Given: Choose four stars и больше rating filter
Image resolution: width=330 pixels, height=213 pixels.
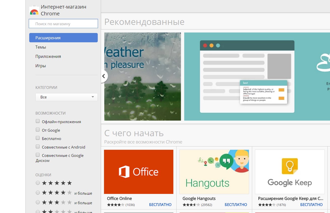Looking at the screenshot, I should point(38,193).
